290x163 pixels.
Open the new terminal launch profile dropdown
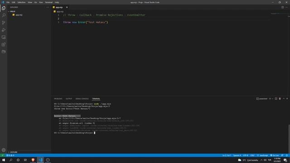(x=272, y=99)
